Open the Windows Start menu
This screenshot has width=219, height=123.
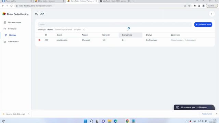(x=85, y=121)
